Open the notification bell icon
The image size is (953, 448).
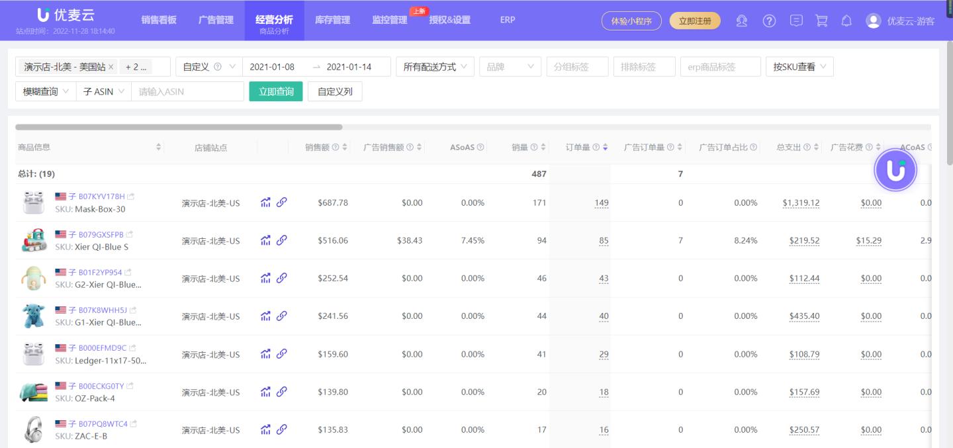click(x=846, y=21)
